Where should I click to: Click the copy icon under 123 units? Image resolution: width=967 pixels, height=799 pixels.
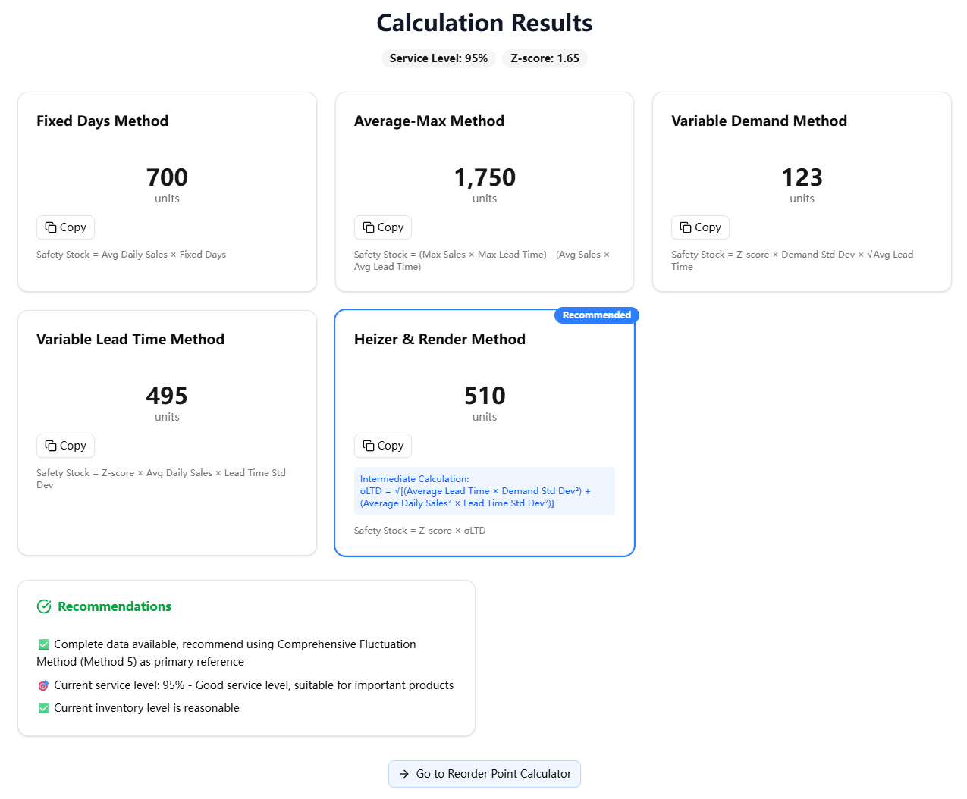click(686, 227)
